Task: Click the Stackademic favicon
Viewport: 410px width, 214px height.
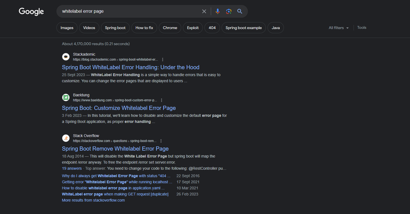Action: (x=66, y=57)
